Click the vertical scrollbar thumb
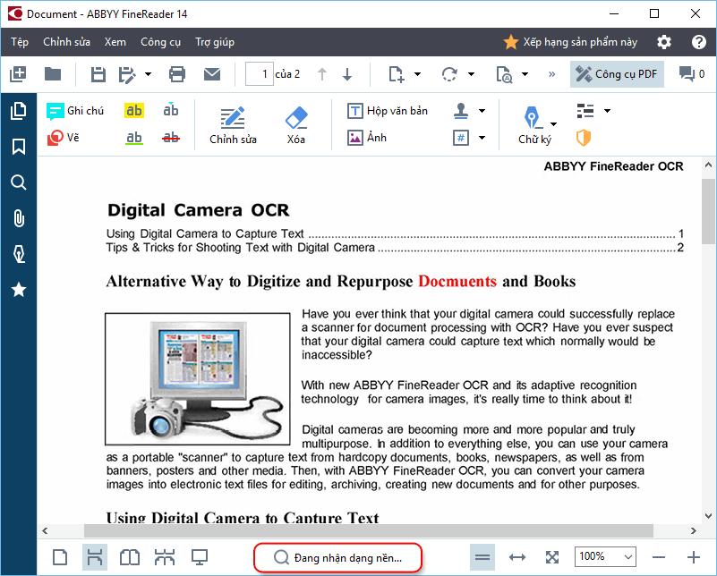Screen dimensions: 717x576 tap(709, 212)
